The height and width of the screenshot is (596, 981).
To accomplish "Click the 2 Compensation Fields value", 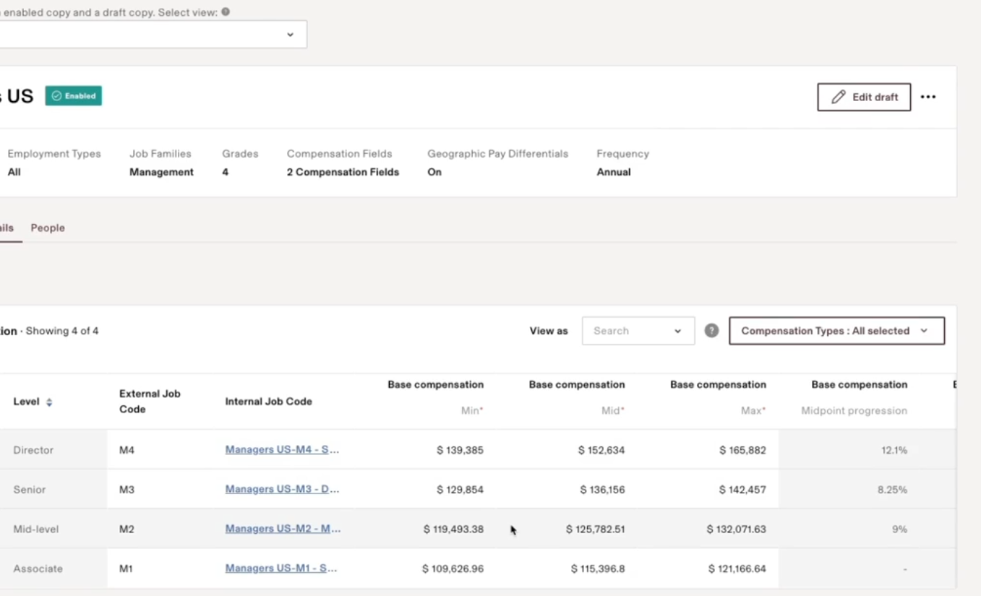I will coord(343,172).
